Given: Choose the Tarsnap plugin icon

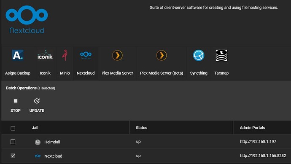Looking at the screenshot, I should (x=221, y=55).
